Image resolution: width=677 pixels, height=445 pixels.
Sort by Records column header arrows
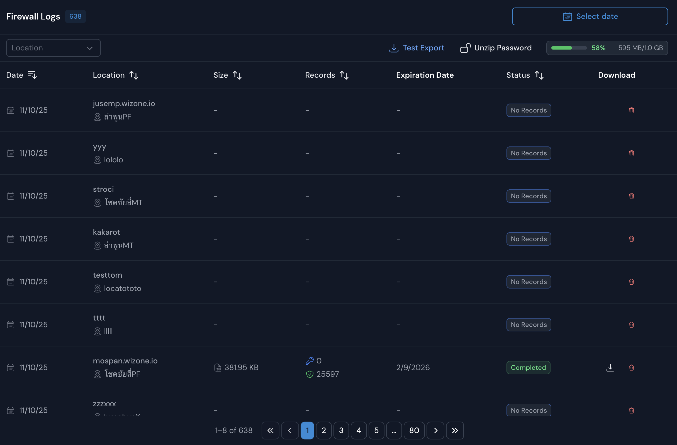point(344,75)
